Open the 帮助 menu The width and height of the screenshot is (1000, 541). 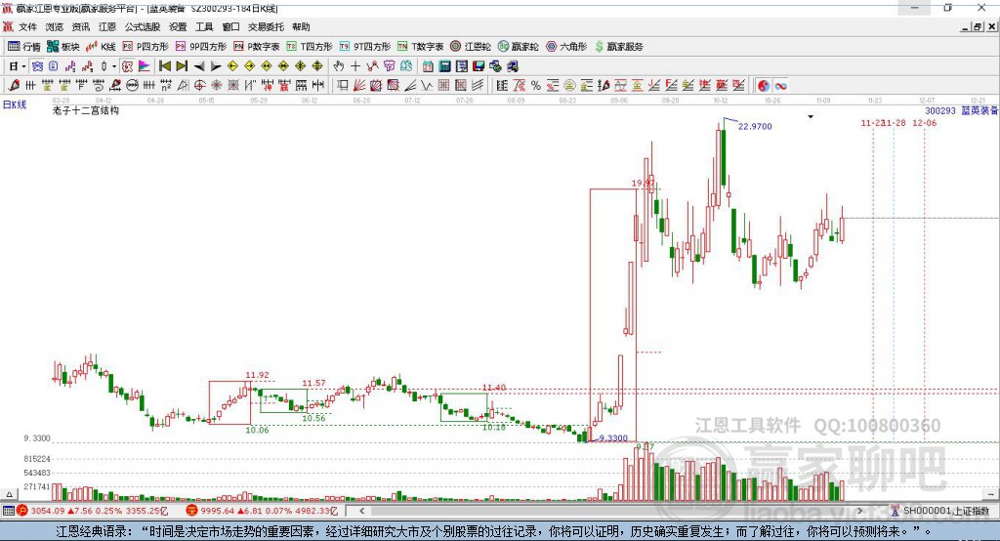click(301, 26)
